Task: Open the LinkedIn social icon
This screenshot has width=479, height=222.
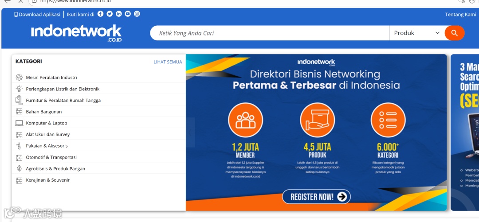Action: 118,14
